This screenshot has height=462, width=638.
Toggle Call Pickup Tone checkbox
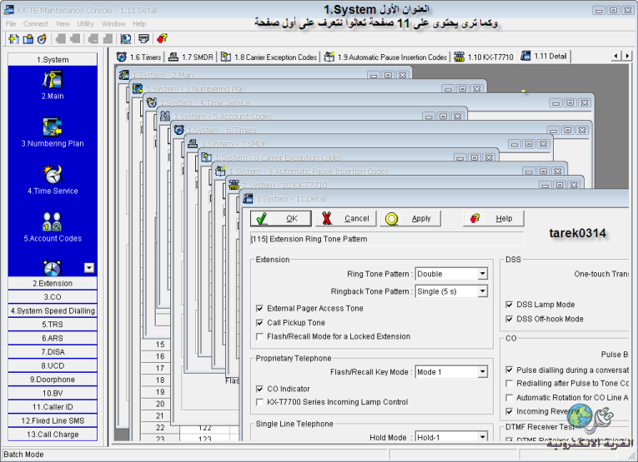point(259,323)
